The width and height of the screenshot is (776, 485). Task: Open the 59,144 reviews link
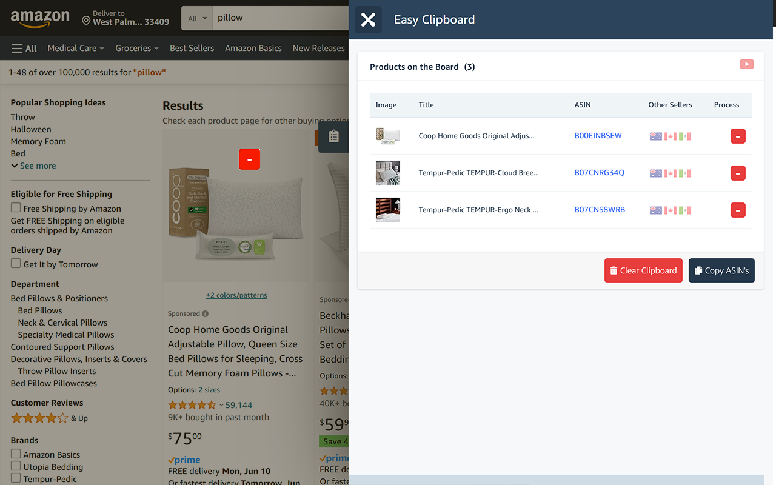pyautogui.click(x=239, y=405)
